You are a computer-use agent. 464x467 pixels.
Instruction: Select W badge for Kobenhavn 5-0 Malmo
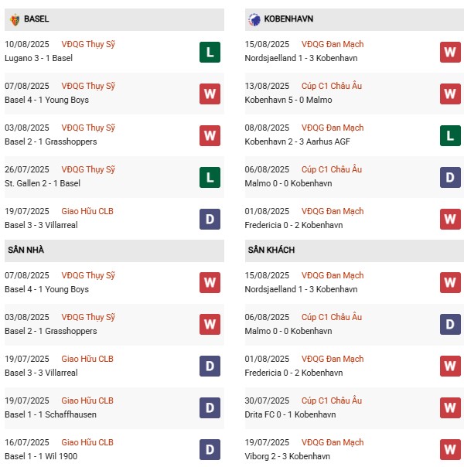[x=450, y=94]
